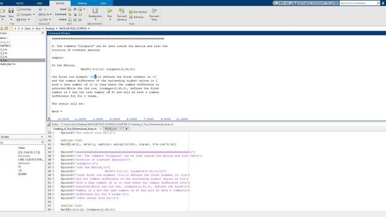Click the Insert section icon
This screenshot has height=217, width=386.
[x=70, y=10]
